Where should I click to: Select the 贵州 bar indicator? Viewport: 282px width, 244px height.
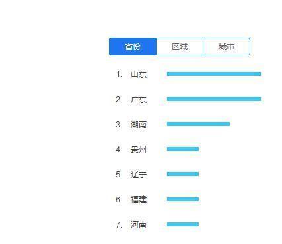coord(183,149)
